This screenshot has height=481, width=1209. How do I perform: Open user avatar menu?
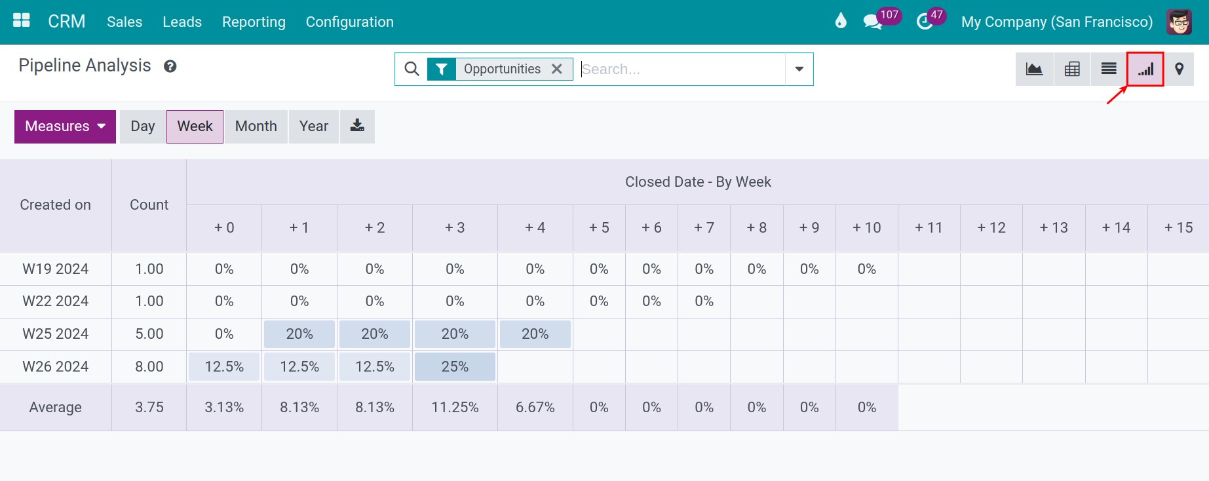(1179, 22)
